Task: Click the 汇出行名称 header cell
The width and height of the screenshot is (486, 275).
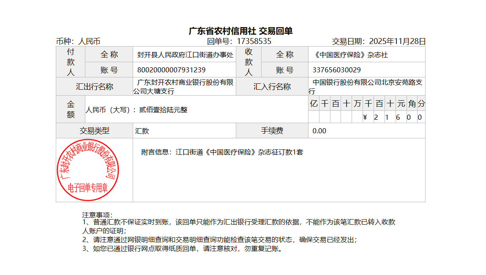Action: (x=94, y=87)
